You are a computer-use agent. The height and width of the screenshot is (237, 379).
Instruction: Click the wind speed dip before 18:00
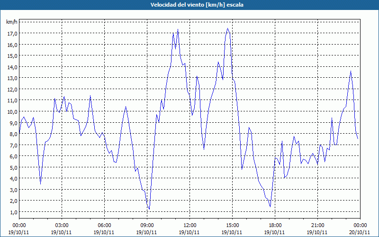tap(270, 207)
